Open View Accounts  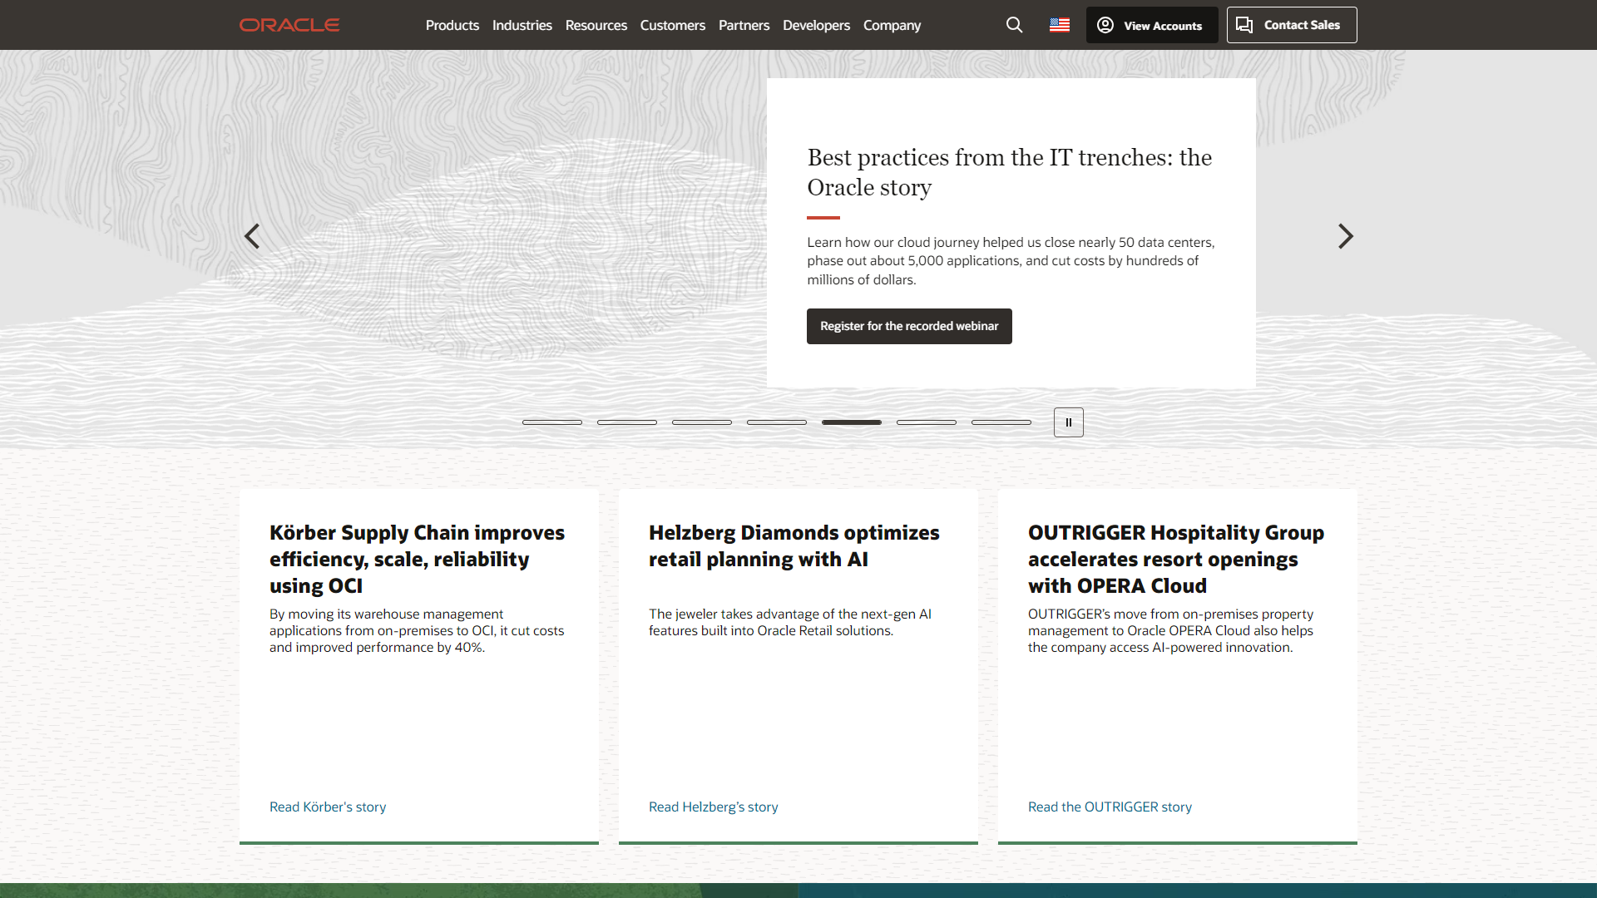click(x=1151, y=25)
